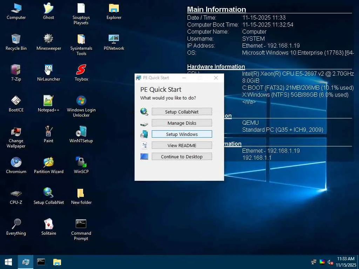Close the PE Quick Start window
359x269 pixels.
click(216, 78)
